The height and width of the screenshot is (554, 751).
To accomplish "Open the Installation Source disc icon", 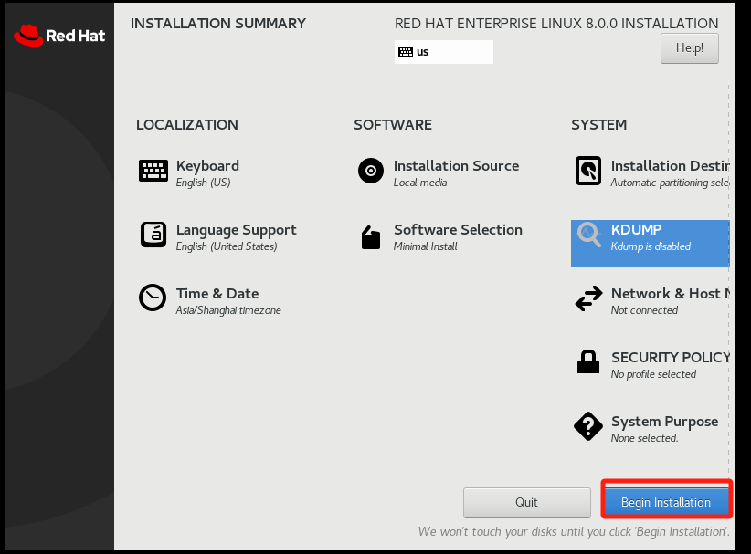I will pyautogui.click(x=371, y=171).
